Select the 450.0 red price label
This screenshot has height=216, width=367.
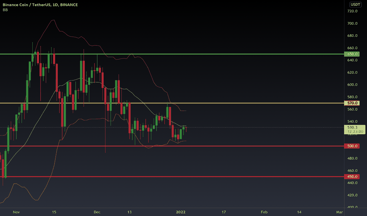tap(352, 177)
